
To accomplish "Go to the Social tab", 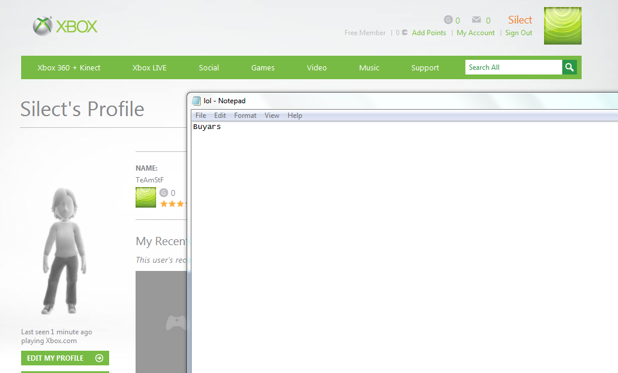I will (209, 68).
